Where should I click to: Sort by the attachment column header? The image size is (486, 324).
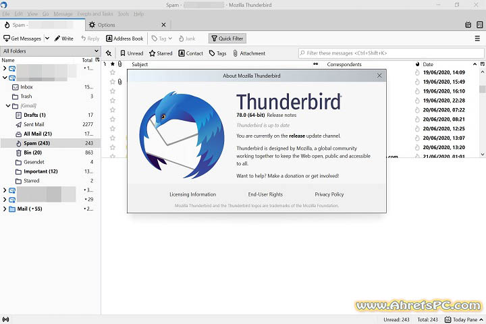coord(120,64)
